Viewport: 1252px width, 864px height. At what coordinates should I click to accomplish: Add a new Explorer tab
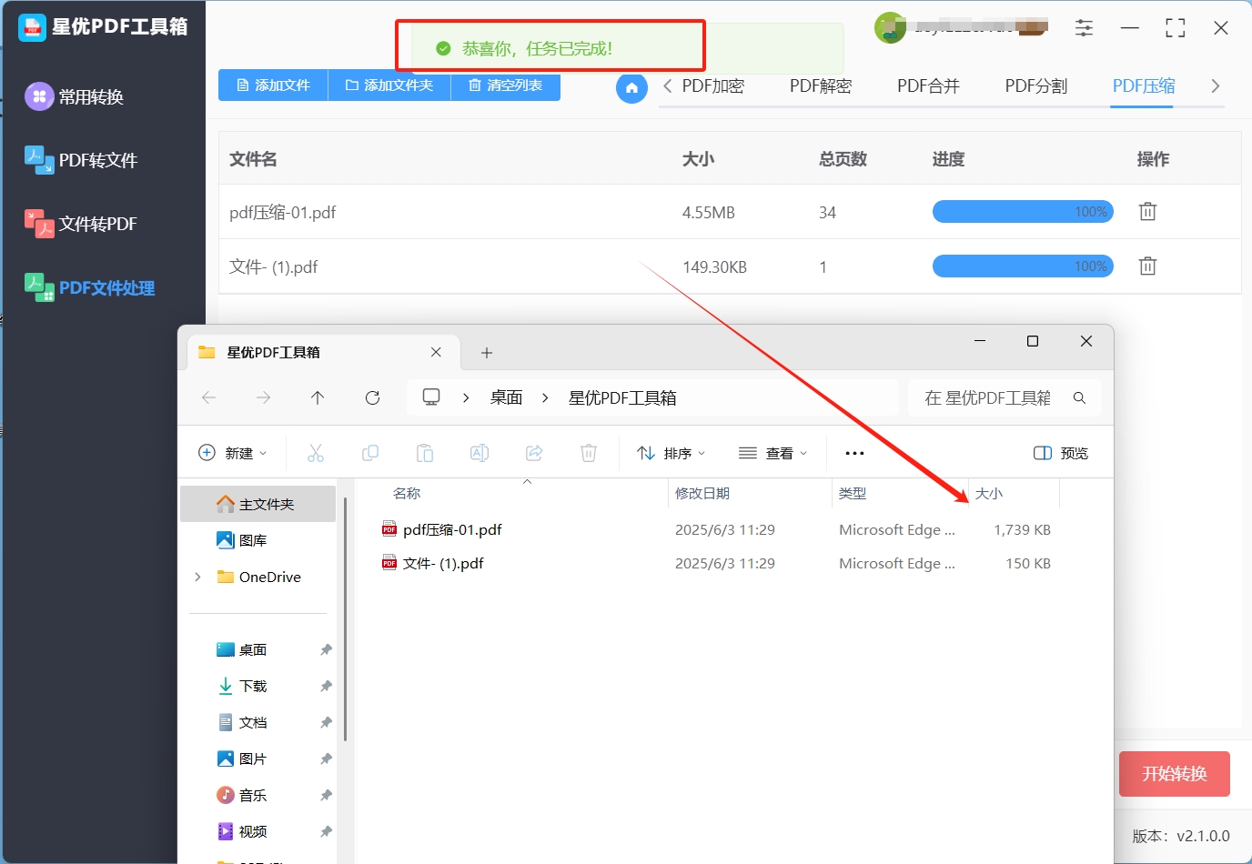(x=487, y=353)
